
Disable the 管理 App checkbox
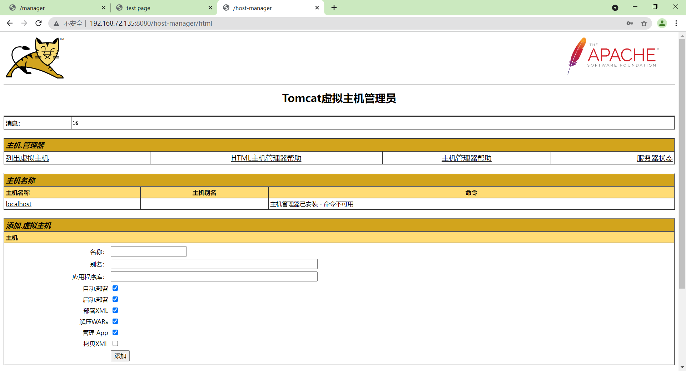point(115,332)
